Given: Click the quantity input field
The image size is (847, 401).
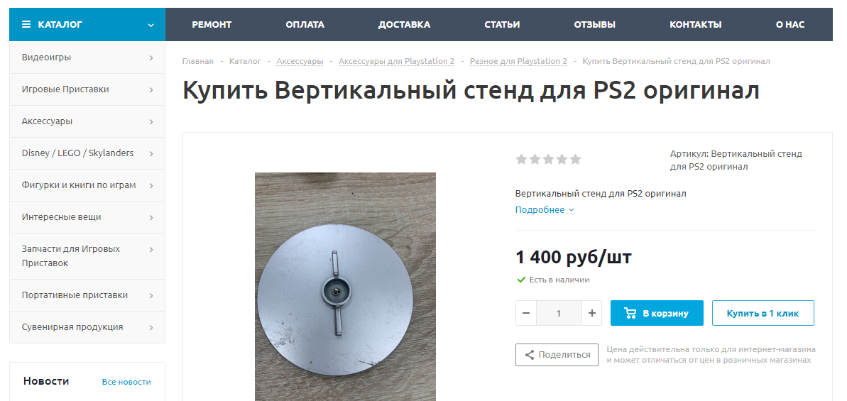Looking at the screenshot, I should pyautogui.click(x=559, y=313).
